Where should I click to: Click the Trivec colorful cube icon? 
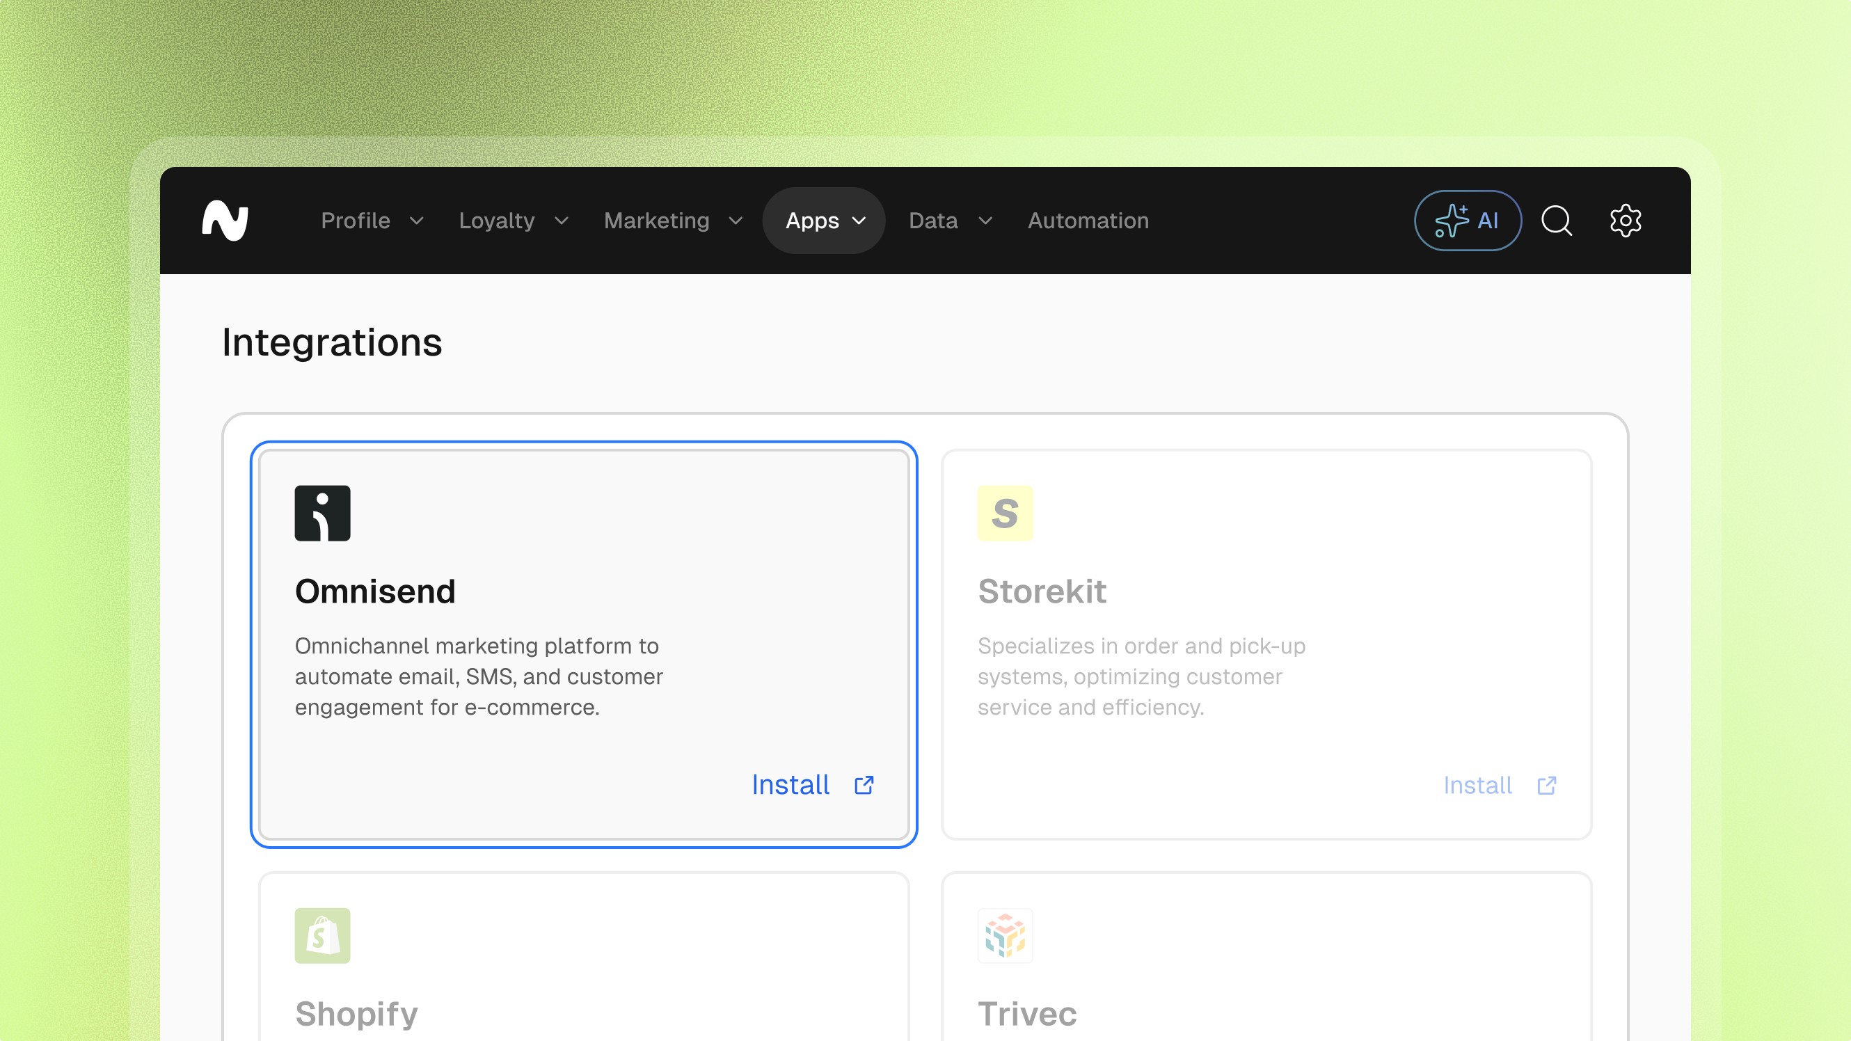point(1005,935)
